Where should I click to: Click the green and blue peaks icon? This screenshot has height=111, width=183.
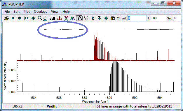pyautogui.click(x=73, y=18)
